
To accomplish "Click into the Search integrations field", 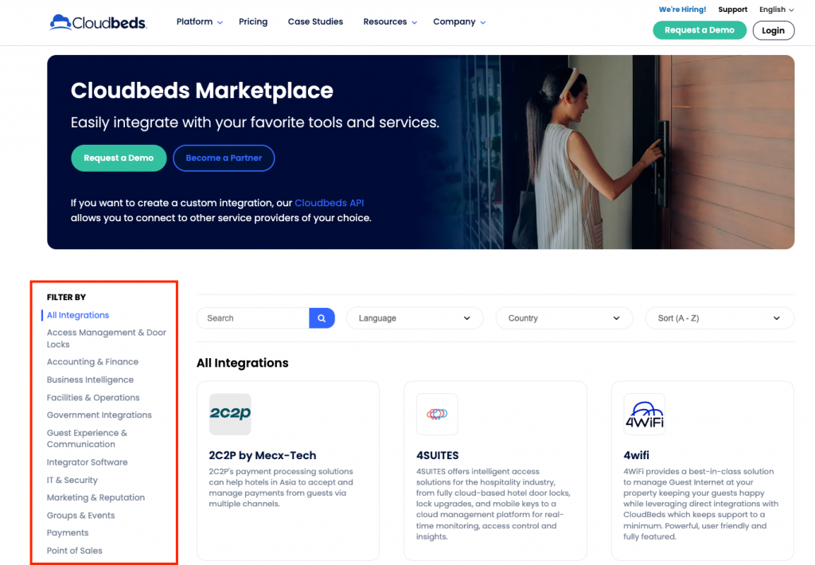I will tap(253, 318).
